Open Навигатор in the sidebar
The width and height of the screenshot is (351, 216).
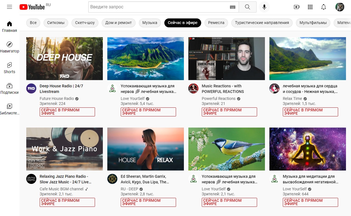pos(10,47)
